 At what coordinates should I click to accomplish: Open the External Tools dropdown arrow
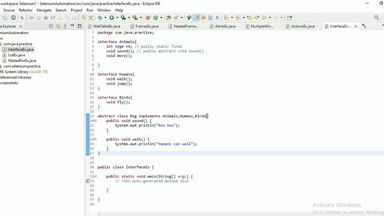click(x=140, y=17)
